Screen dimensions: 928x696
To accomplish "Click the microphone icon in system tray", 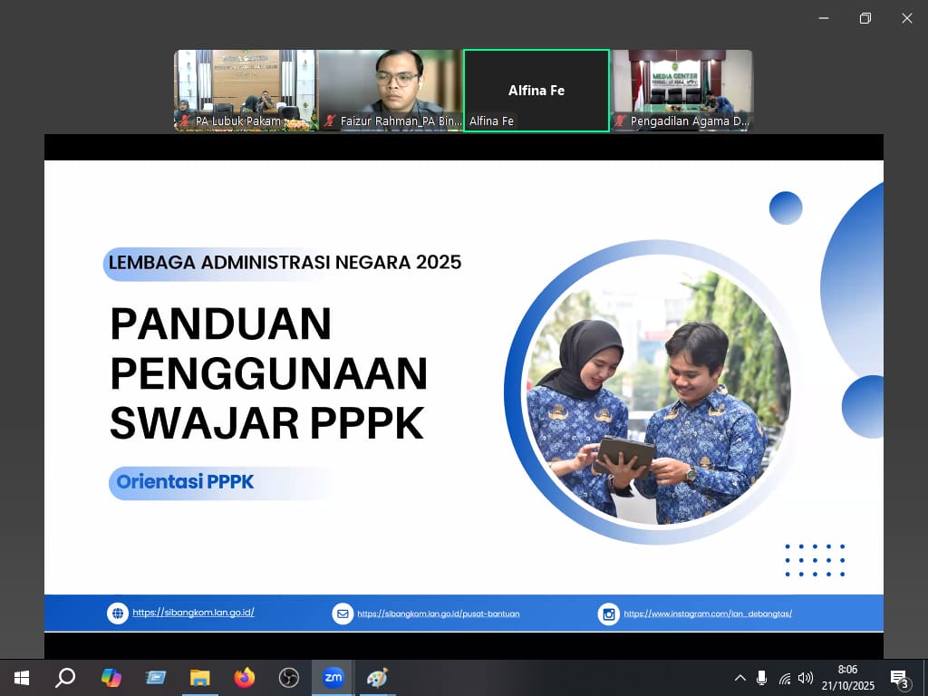I will (761, 678).
